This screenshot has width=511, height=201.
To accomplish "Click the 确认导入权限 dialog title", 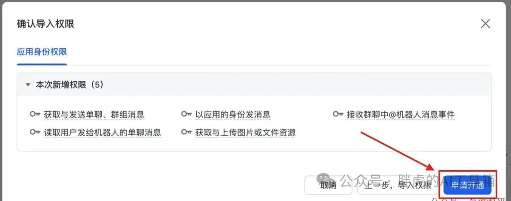I will click(45, 24).
